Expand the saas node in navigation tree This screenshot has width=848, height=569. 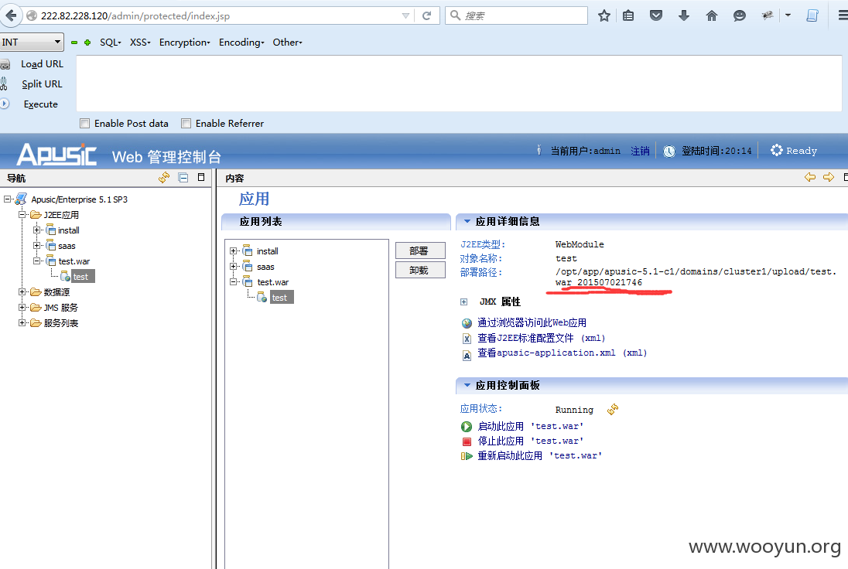[x=37, y=245]
